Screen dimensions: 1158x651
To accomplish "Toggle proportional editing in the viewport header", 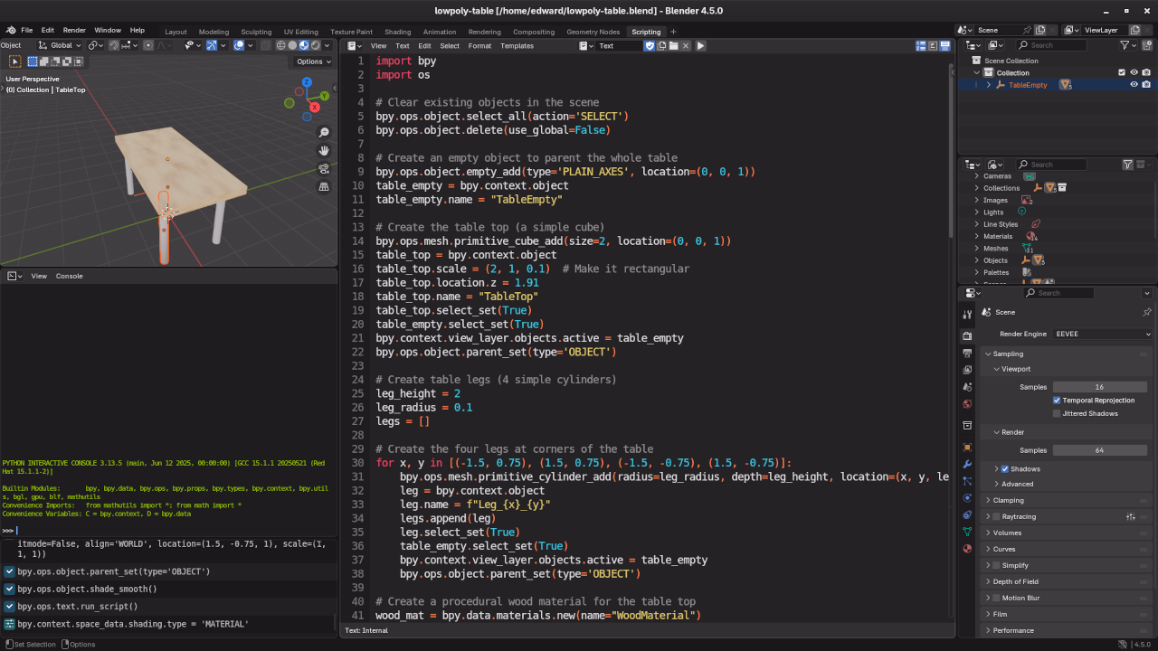I will click(x=148, y=45).
